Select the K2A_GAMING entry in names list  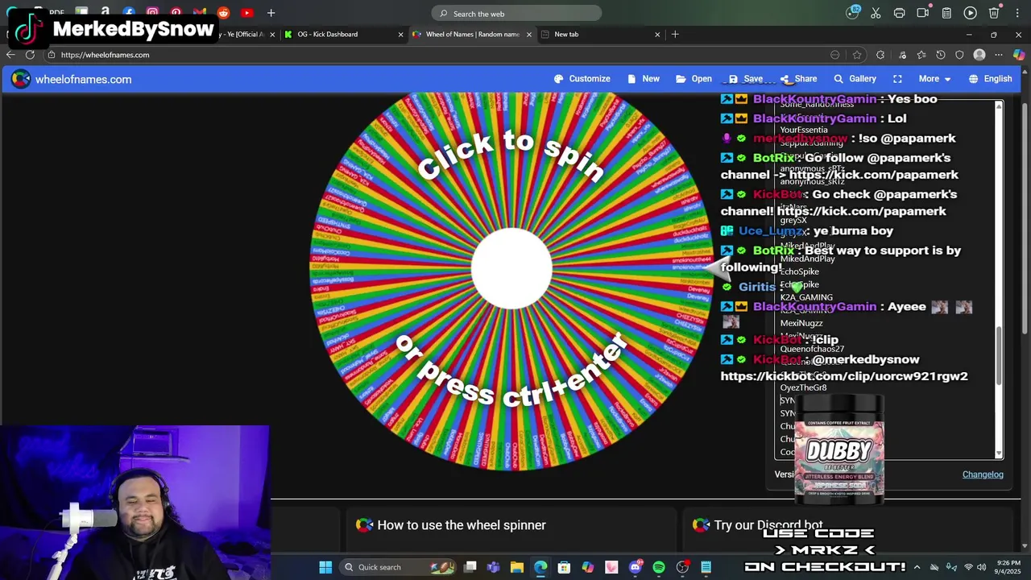coord(806,297)
